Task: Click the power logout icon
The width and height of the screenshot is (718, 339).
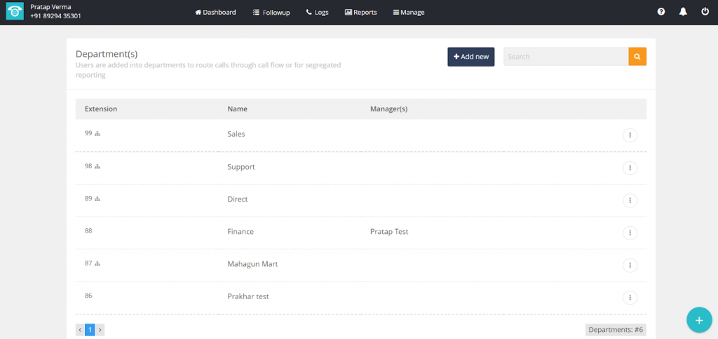Action: coord(705,12)
